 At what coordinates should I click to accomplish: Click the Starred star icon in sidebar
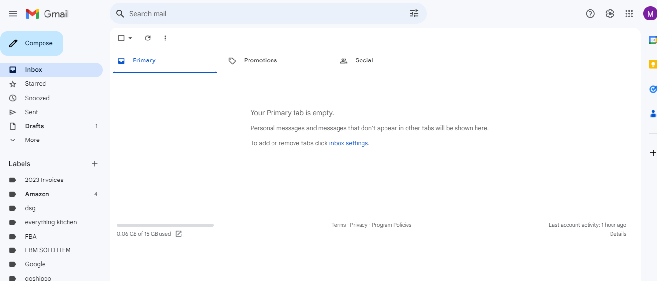click(x=13, y=84)
